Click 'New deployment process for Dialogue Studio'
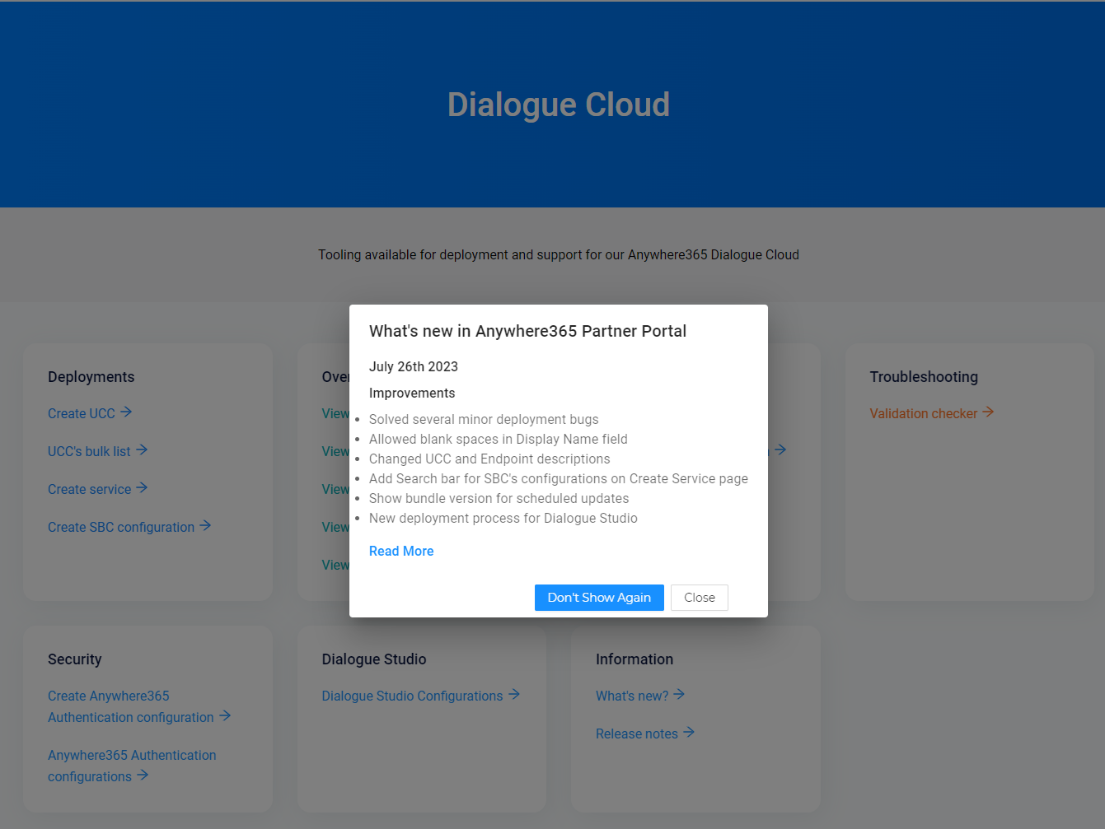 point(503,519)
